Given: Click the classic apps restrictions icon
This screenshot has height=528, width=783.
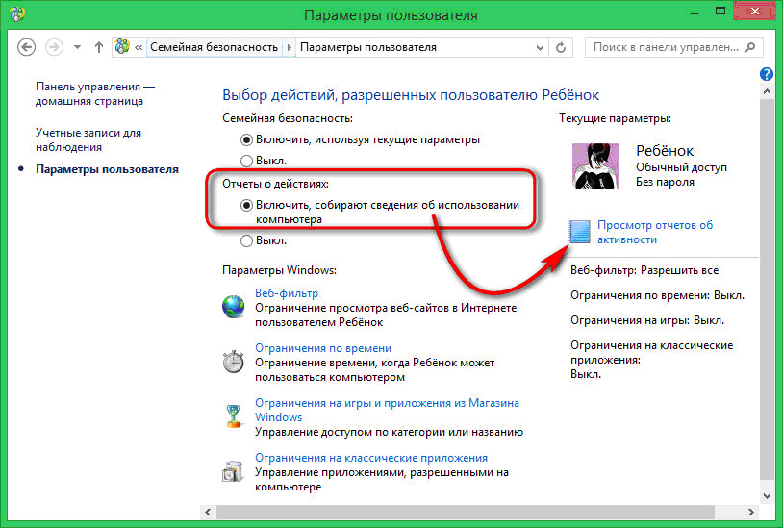Looking at the screenshot, I should pos(233,471).
